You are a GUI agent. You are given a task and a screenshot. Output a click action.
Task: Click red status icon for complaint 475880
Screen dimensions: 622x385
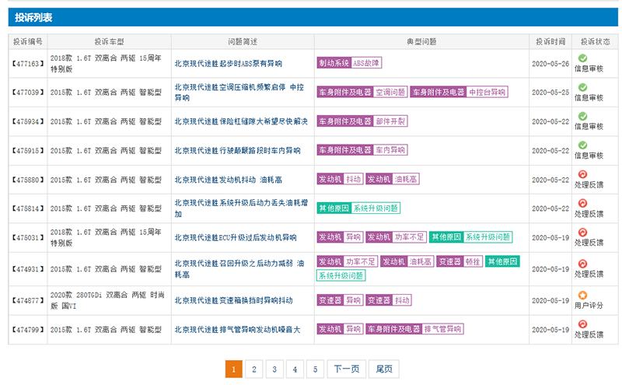pos(582,174)
